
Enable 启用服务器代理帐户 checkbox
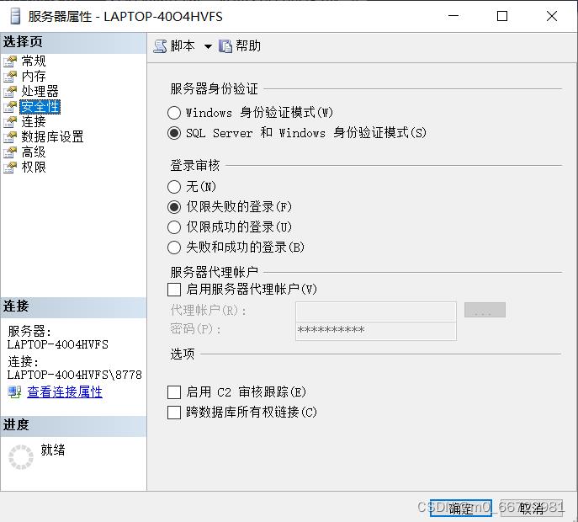point(174,290)
